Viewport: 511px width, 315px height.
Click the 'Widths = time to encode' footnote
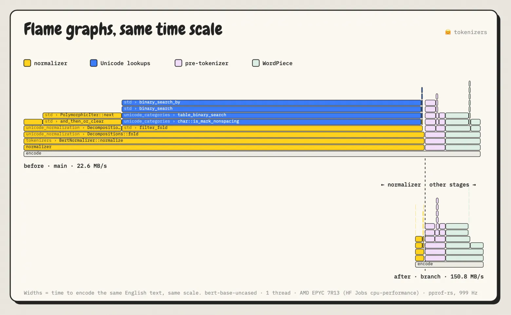point(251,293)
